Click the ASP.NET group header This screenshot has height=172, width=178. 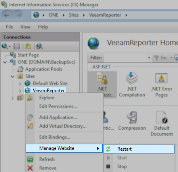click(101, 67)
